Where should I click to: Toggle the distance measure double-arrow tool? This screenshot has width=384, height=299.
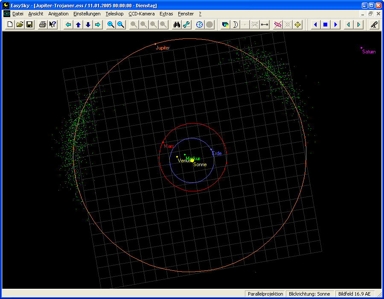[x=265, y=25]
